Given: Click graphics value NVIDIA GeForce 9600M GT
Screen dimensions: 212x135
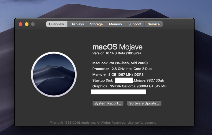Looking at the screenshot, I should (x=138, y=86).
